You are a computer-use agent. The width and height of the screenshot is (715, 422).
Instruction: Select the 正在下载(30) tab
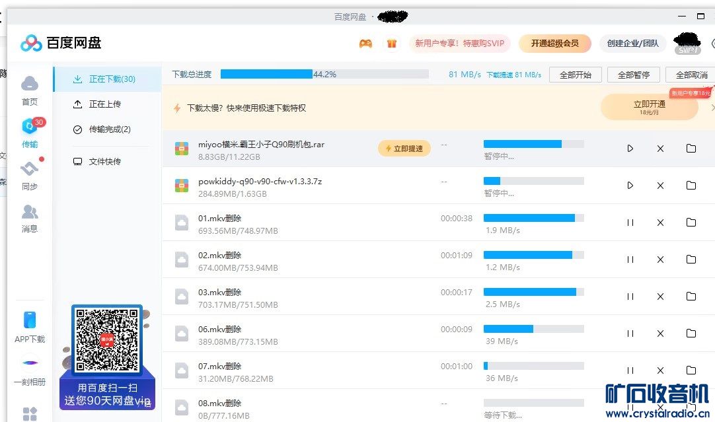coord(107,79)
